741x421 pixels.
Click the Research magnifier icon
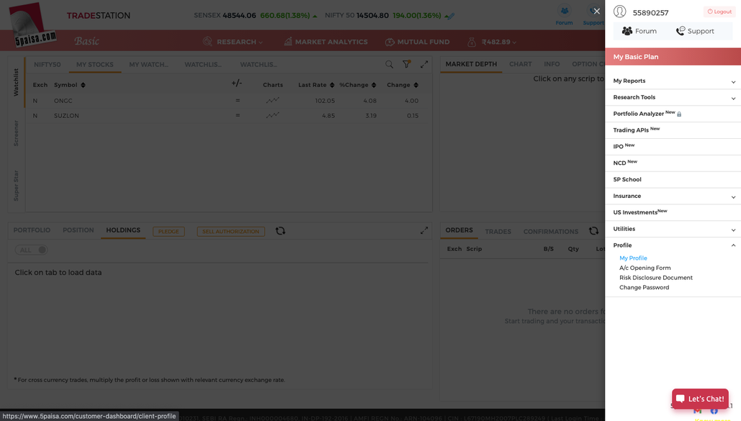pyautogui.click(x=207, y=42)
